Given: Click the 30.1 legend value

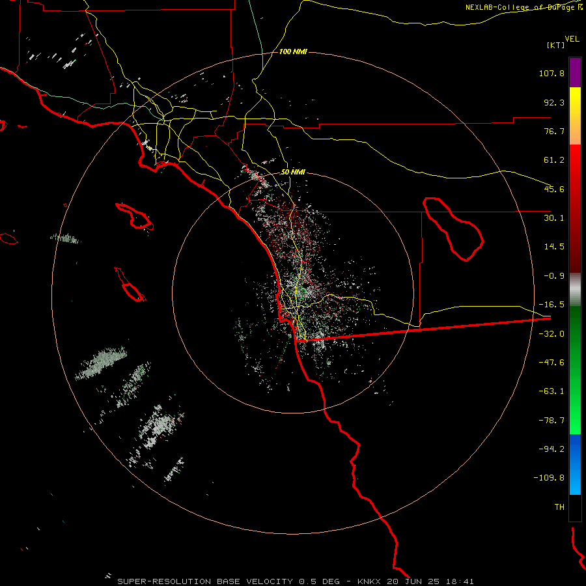Looking at the screenshot, I should point(554,218).
